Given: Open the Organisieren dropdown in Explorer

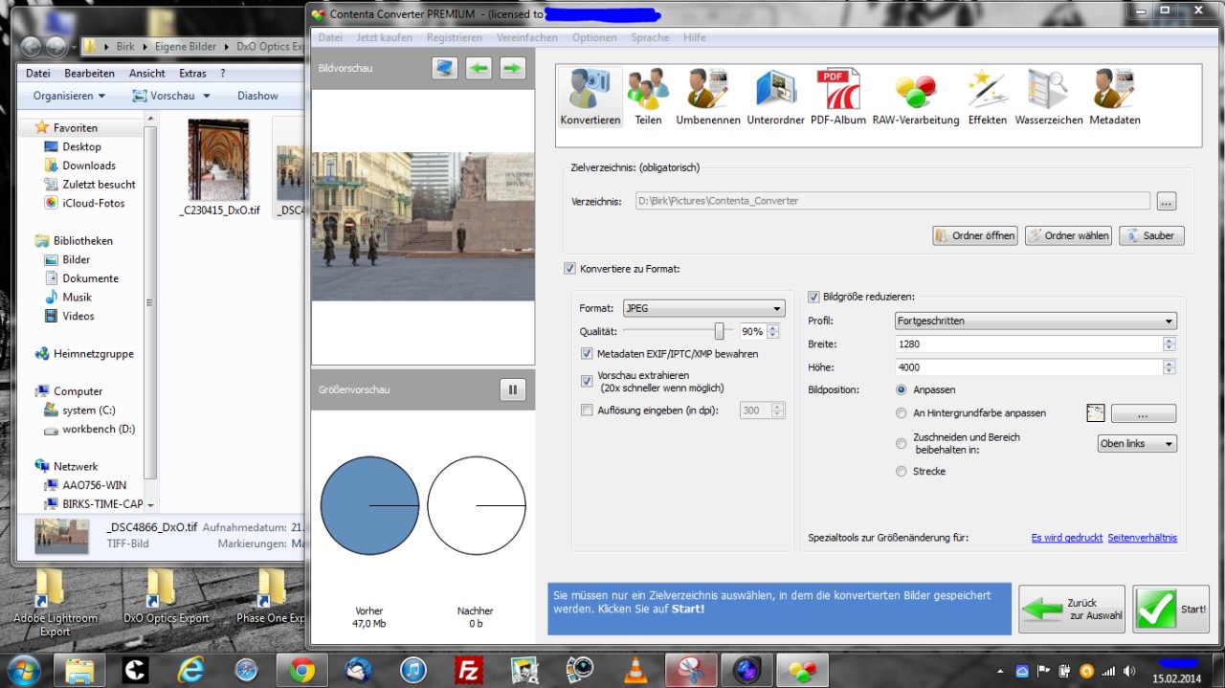Looking at the screenshot, I should [69, 96].
